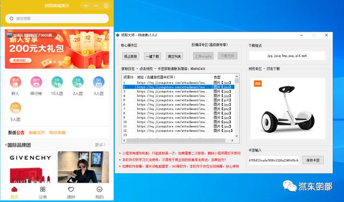Image resolution: width=344 pixels, height=202 pixels.
Task: Click the 保存卡密 button
Action: click(x=313, y=160)
